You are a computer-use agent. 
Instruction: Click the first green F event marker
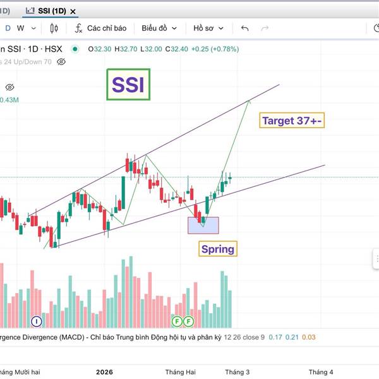(x=177, y=322)
